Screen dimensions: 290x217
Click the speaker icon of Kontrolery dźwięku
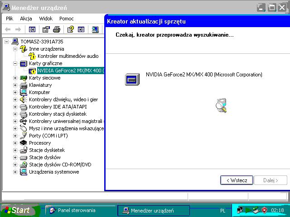tap(24, 99)
